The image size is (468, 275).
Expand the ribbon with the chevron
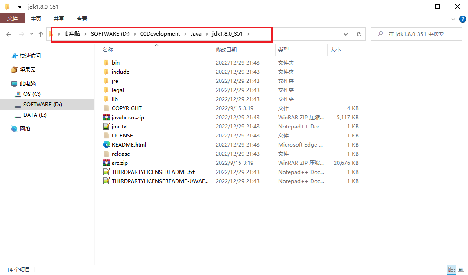pos(453,19)
